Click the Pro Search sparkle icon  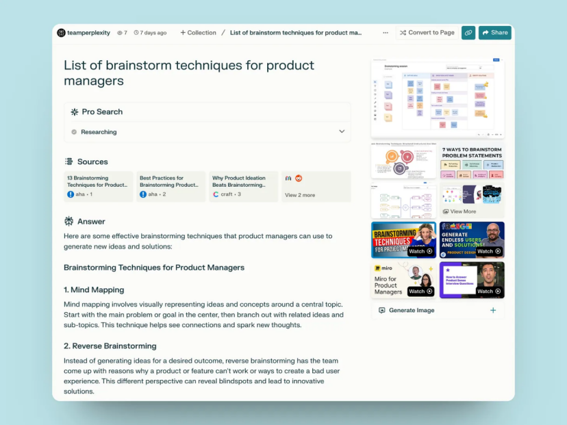coord(75,112)
